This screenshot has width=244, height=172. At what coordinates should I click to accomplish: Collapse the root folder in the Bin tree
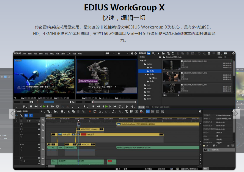tap(140, 61)
